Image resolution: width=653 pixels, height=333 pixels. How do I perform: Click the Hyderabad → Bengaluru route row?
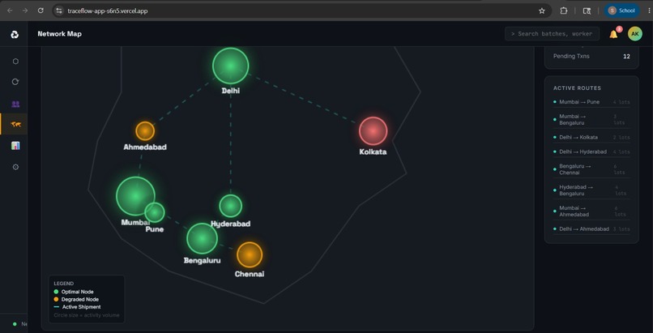(591, 190)
